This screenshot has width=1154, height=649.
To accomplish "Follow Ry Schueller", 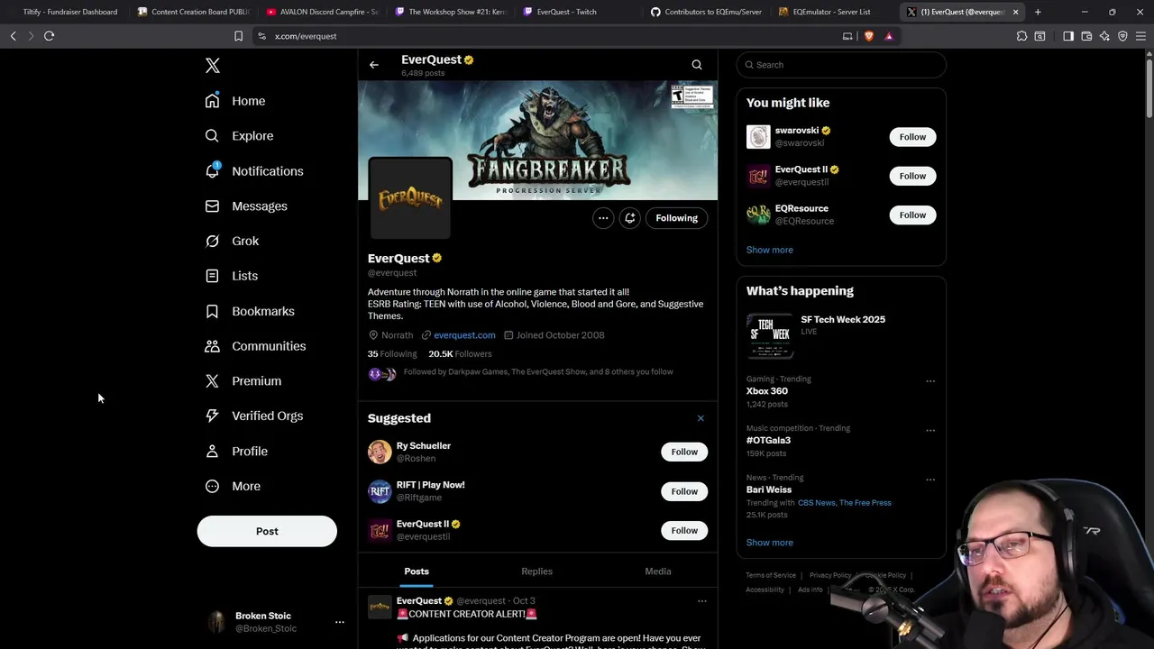I will (684, 452).
